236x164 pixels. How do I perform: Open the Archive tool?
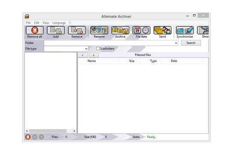coord(120,30)
